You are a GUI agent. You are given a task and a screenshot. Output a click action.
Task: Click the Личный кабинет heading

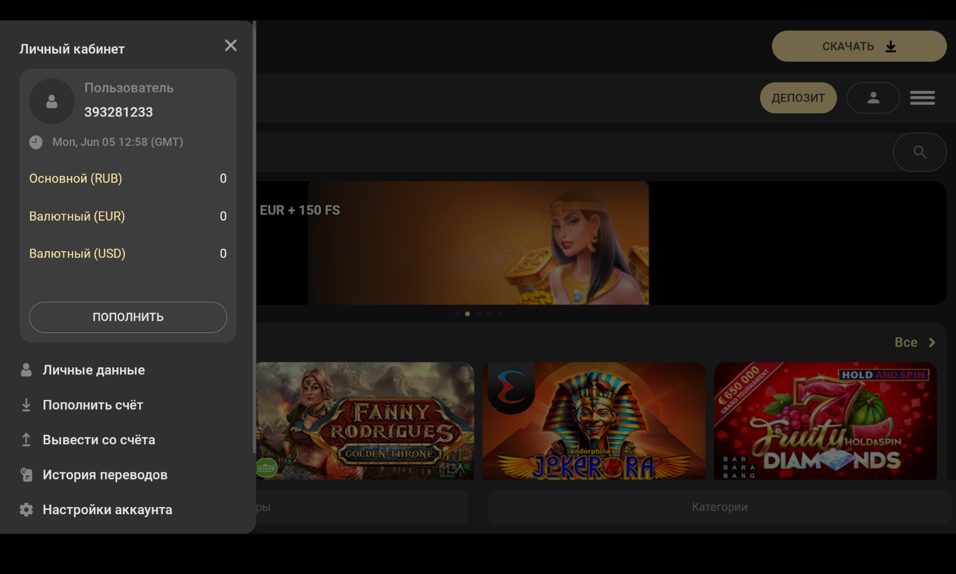point(72,49)
